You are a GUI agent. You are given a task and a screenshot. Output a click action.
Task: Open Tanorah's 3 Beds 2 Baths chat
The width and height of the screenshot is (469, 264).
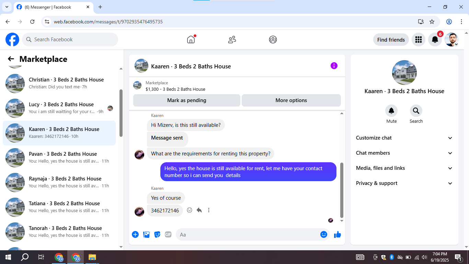[59, 232]
